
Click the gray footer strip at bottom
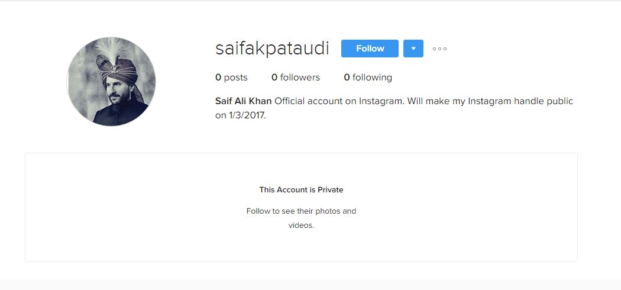(x=310, y=285)
